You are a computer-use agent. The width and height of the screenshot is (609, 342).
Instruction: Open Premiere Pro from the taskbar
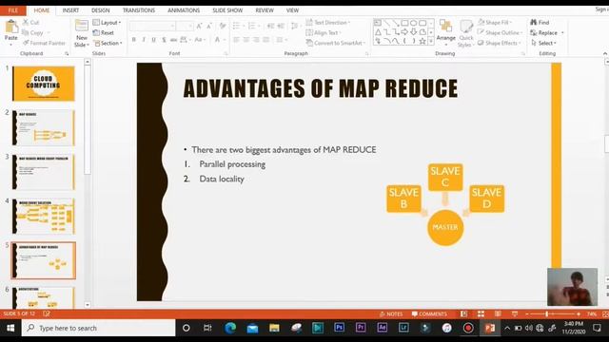pos(361,328)
